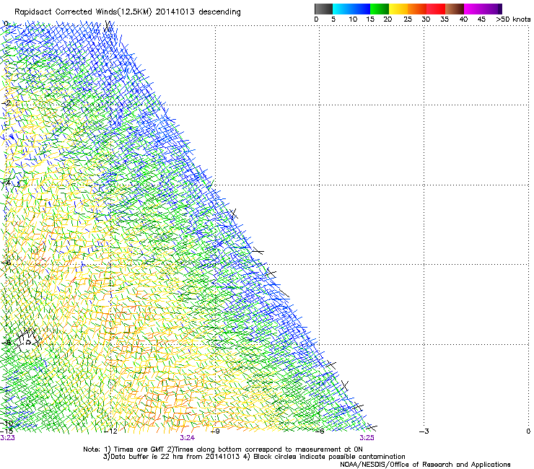Click the purple time label '3:24'
Viewport: 534px width, 469px height.
point(188,438)
